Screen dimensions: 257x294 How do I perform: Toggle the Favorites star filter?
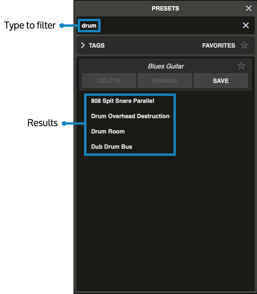coord(244,45)
